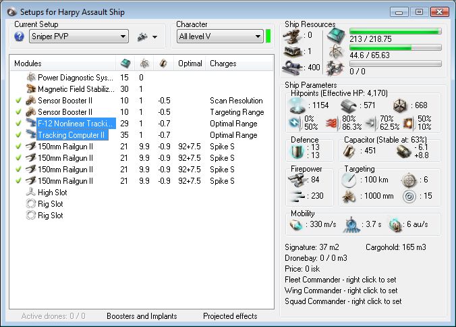Viewport: 456px width, 327px height.
Task: Click the max velocity mobility icon
Action: coord(296,225)
